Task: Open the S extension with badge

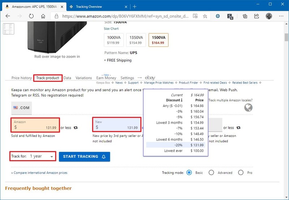Action: pyautogui.click(x=230, y=16)
